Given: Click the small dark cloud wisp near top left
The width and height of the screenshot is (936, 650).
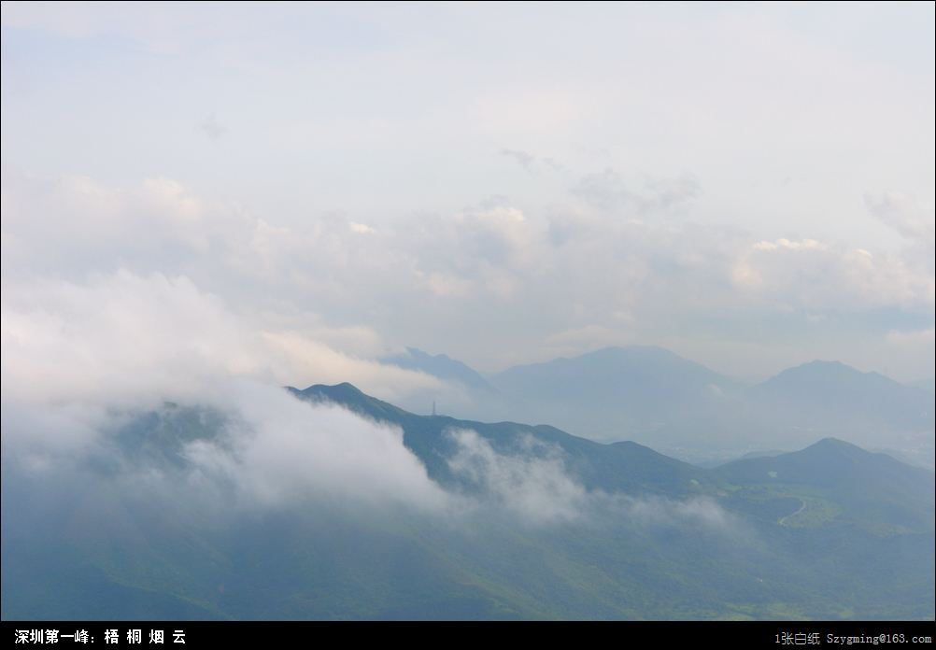Looking at the screenshot, I should [x=212, y=127].
